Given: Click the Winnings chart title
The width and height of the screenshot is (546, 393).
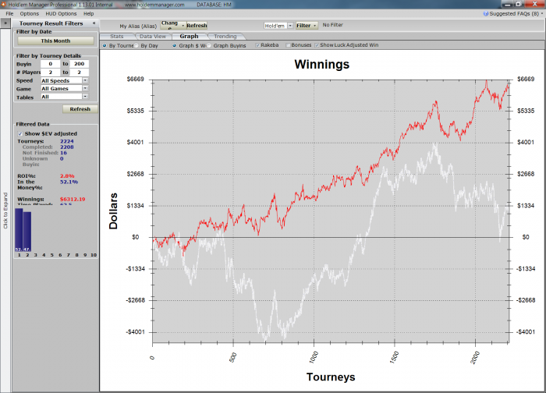Looking at the screenshot, I should pyautogui.click(x=321, y=65).
